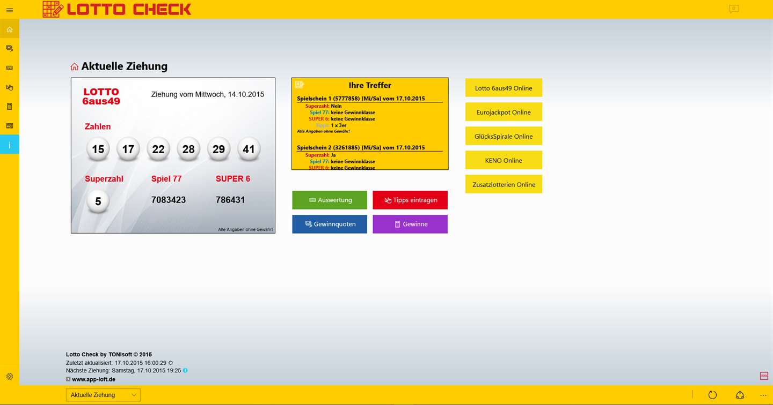Open Eurojackpot Online
The height and width of the screenshot is (405, 773).
click(504, 112)
